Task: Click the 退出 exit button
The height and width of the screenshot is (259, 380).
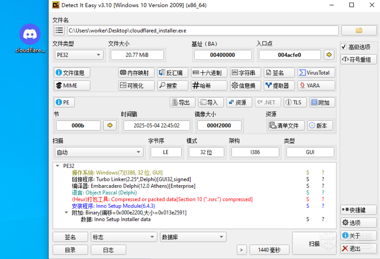Action: [358, 248]
